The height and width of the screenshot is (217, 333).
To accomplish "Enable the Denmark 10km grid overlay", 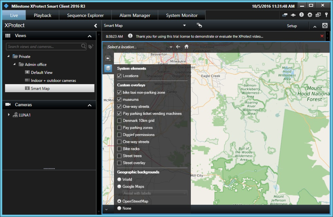I will pyautogui.click(x=119, y=120).
